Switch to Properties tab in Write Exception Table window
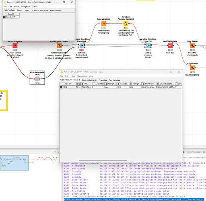This screenshot has height=201, width=206. (103, 80)
